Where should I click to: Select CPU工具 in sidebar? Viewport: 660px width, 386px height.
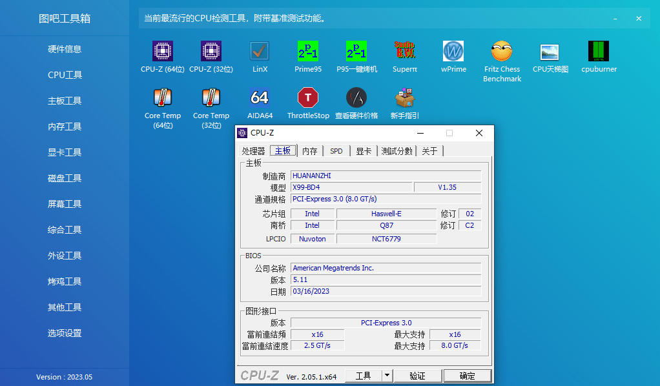click(x=65, y=75)
